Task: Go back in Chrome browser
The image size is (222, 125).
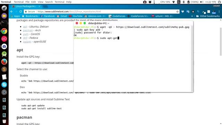Action: [11, 11]
